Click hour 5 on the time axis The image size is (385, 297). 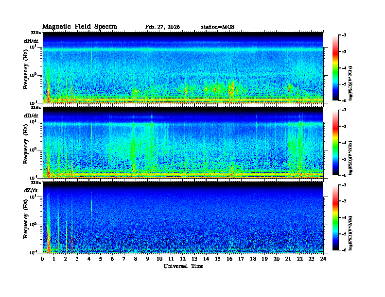pos(101,259)
